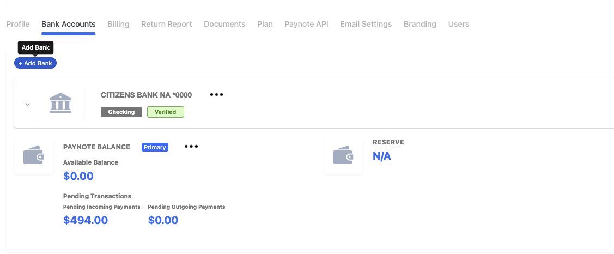
Task: Click the Pending Transactions label
Action: [x=97, y=196]
